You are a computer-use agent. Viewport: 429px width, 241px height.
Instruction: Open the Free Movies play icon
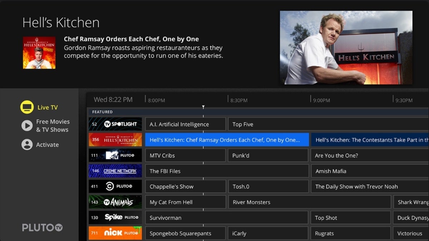[27, 126]
